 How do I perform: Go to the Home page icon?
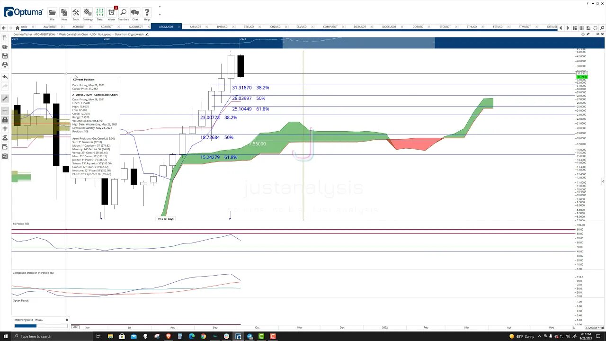tap(18, 27)
